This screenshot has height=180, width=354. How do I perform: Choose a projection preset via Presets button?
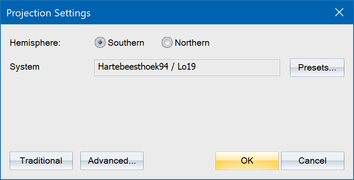coord(317,68)
